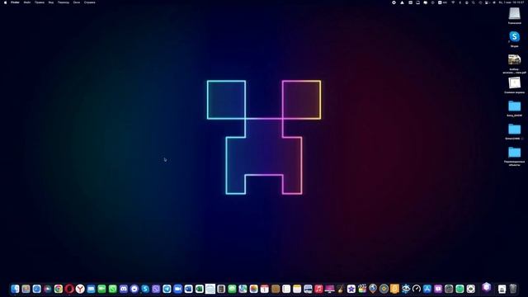Open the Finder menu in menu bar
Viewport: 528px width, 297px height.
15,2
